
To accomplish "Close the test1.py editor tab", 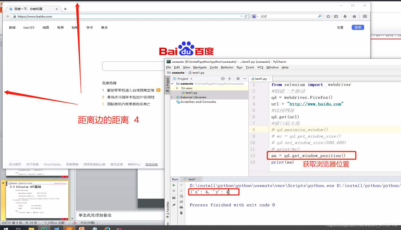I will pos(270,79).
